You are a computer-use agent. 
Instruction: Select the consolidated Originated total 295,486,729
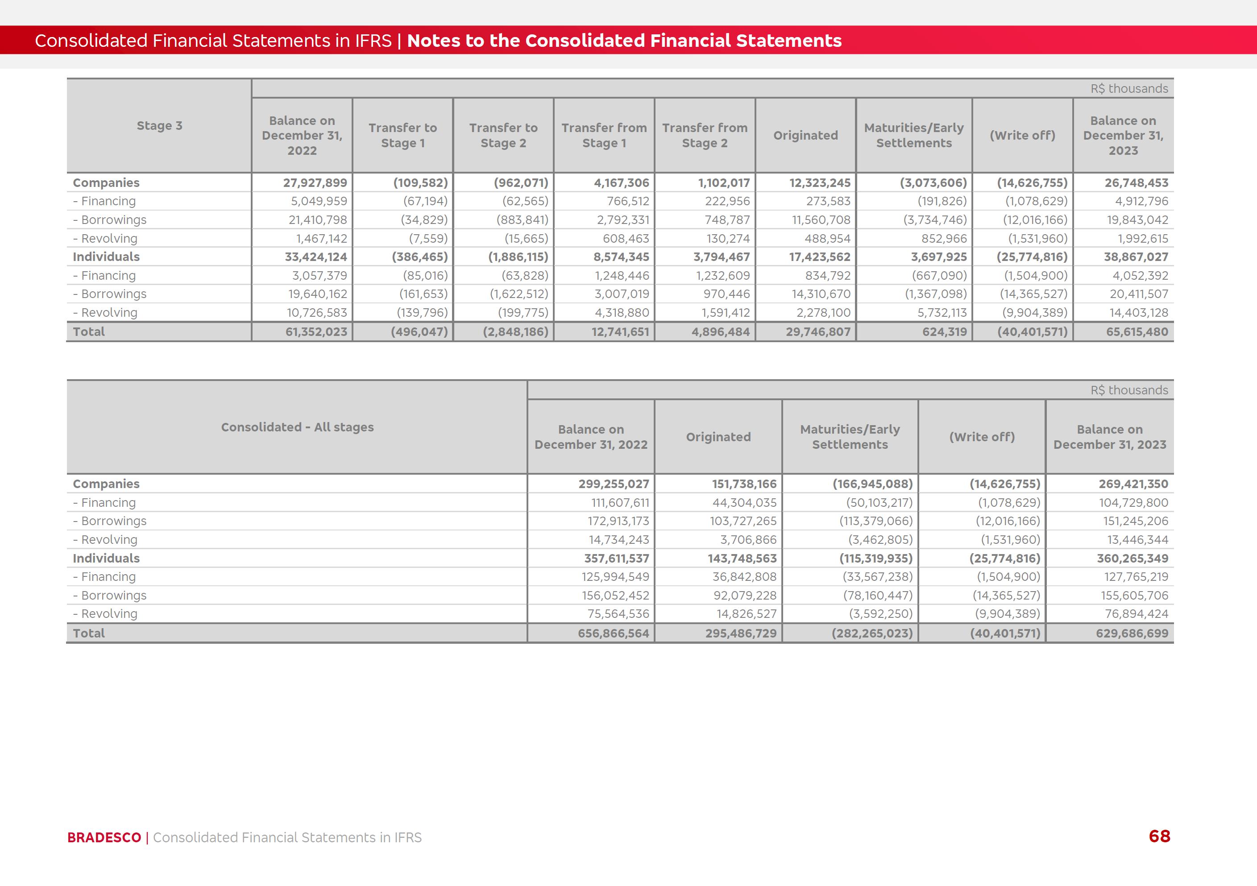click(741, 633)
